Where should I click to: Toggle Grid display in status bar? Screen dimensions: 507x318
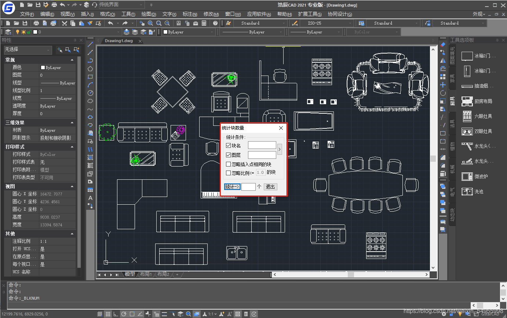108,314
